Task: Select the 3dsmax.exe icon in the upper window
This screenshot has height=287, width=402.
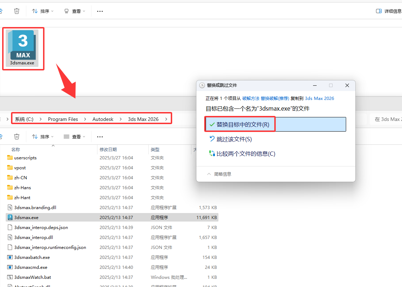Action: [x=22, y=48]
